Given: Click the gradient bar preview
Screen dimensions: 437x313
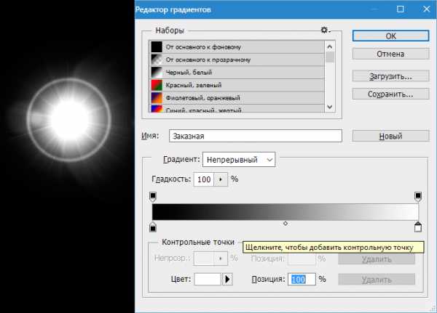Looking at the screenshot, I should 285,212.
